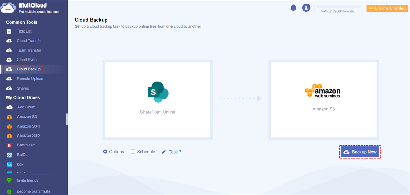
Task: Select Team Transfer menu item
Action: pos(29,50)
